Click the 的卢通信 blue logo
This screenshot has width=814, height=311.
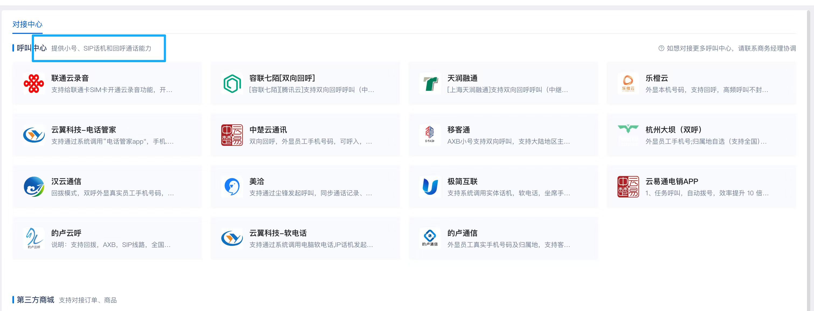430,238
